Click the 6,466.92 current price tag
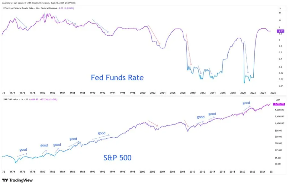Viewport: 289px width, 186px height. (x=279, y=104)
